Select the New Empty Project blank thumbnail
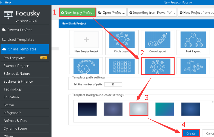The width and height of the screenshot is (214, 137). coord(86,42)
